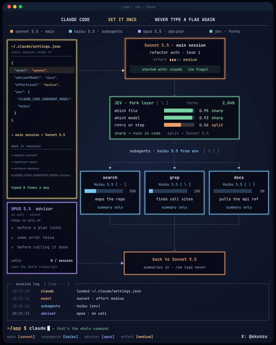Click the "split → Sonnet 5.5" legend text
Image resolution: width=276 pixels, height=345 pixels.
point(188,133)
